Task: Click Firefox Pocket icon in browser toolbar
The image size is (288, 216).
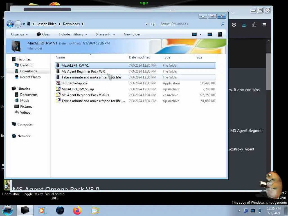Action: [234, 25]
